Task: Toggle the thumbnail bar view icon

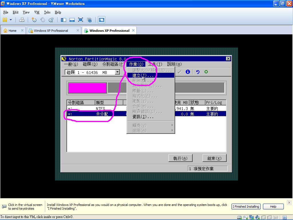Action: [x=72, y=20]
